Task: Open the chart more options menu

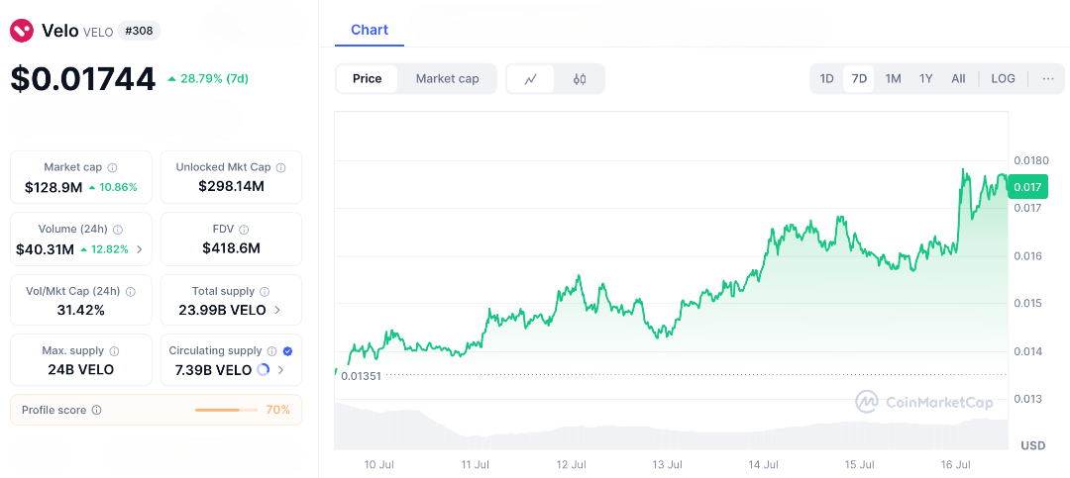Action: pos(1047,79)
